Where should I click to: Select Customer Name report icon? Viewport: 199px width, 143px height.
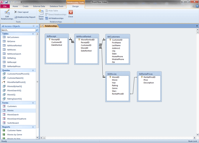(4, 130)
